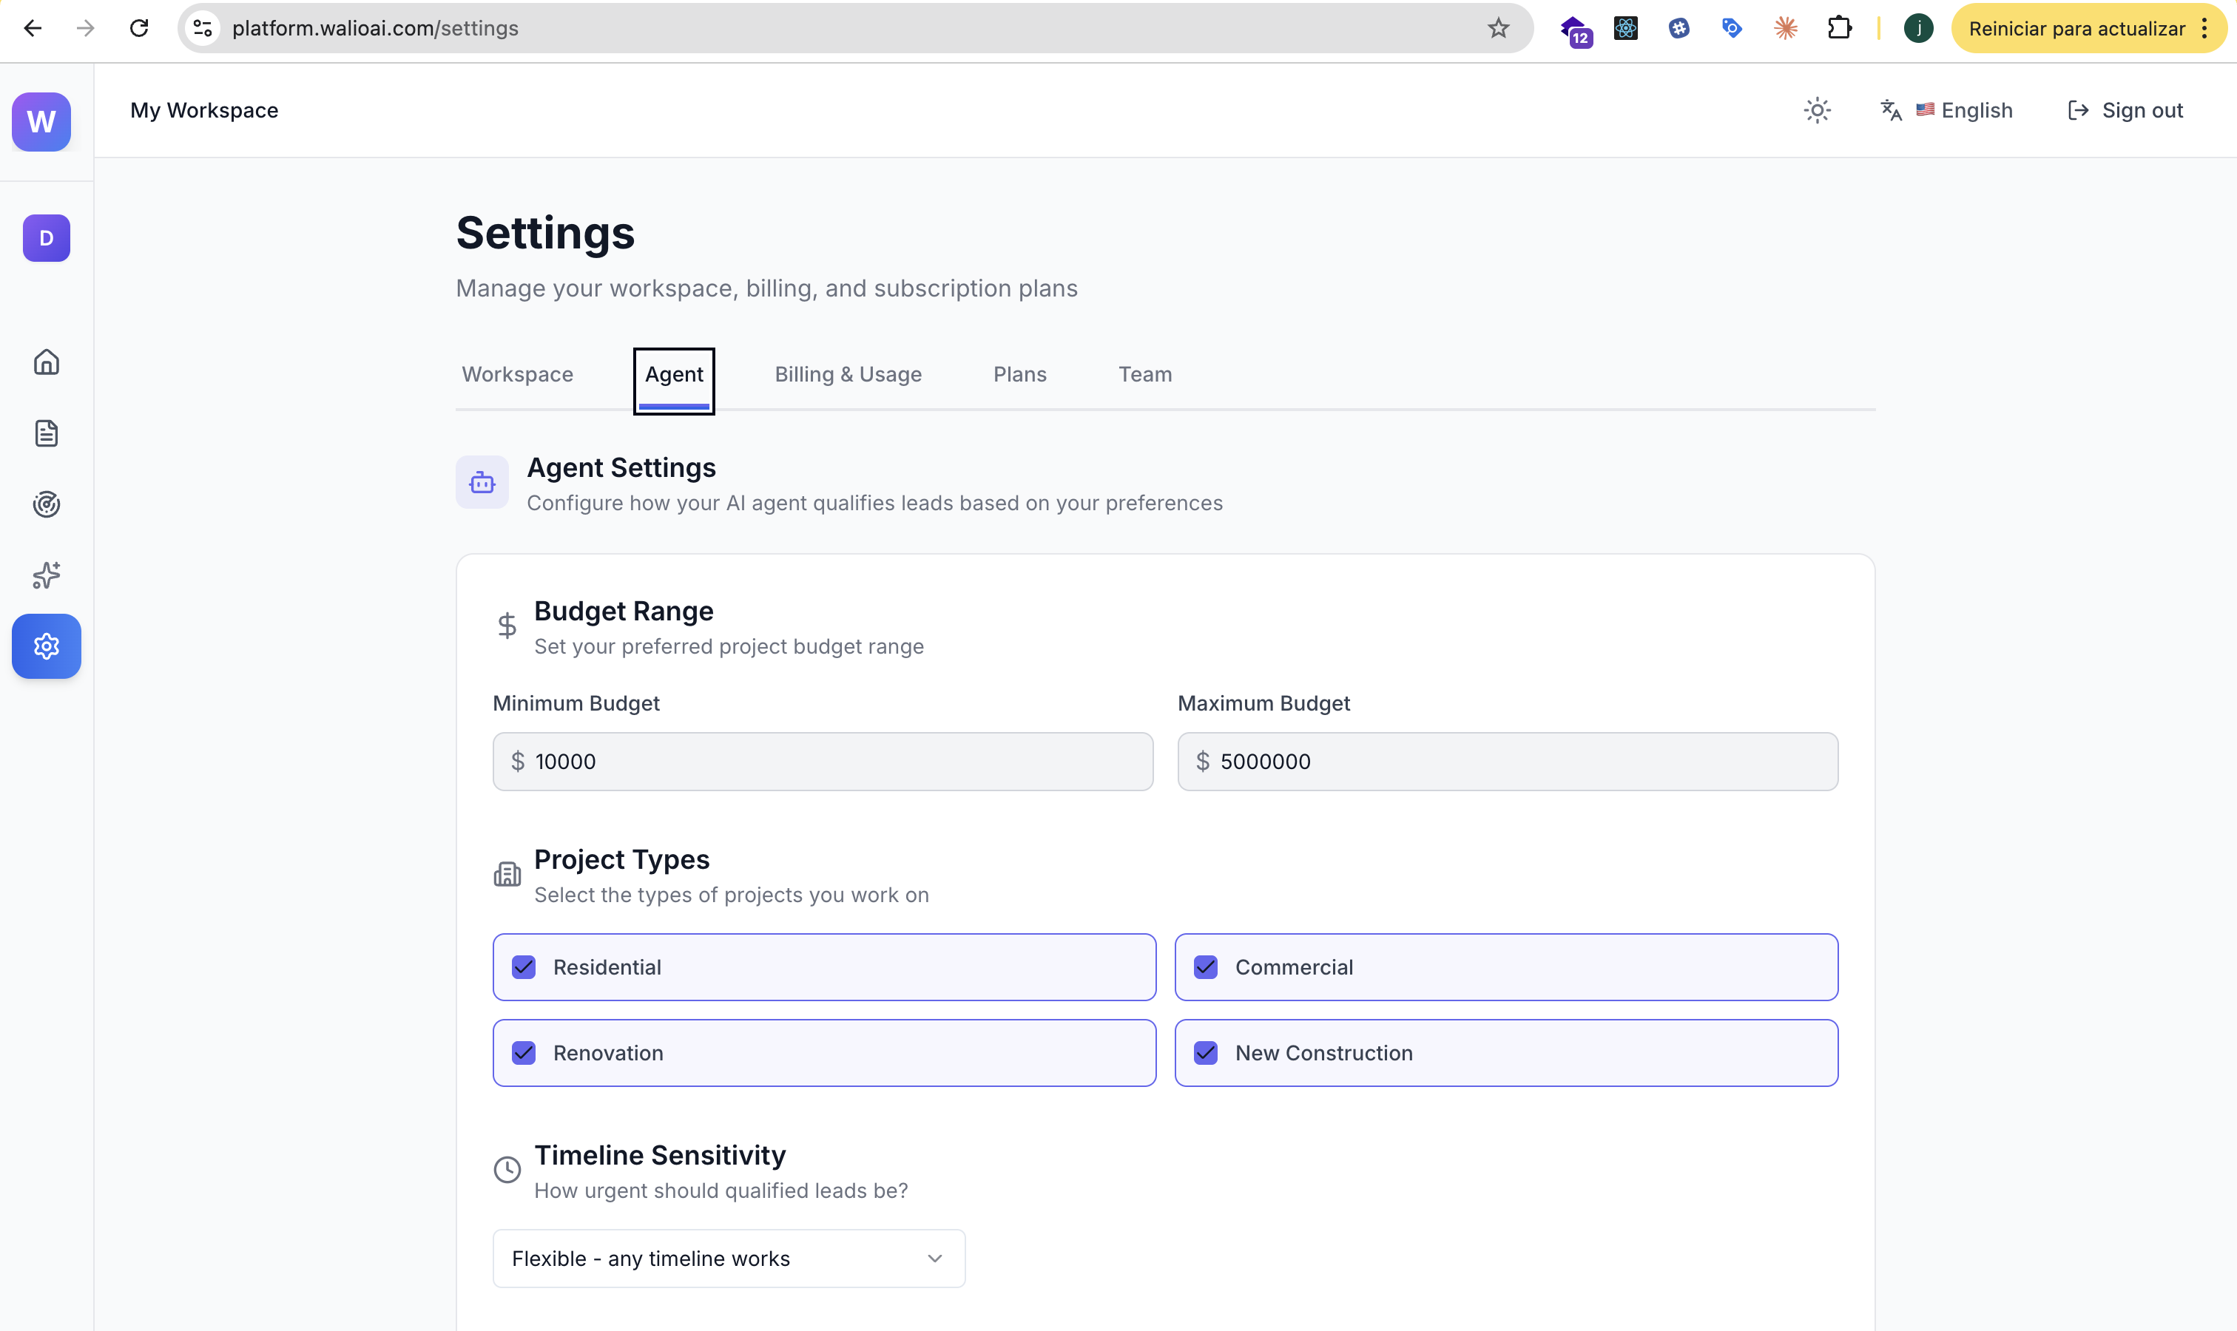
Task: Open the browser three-dot menu
Action: 2204,28
